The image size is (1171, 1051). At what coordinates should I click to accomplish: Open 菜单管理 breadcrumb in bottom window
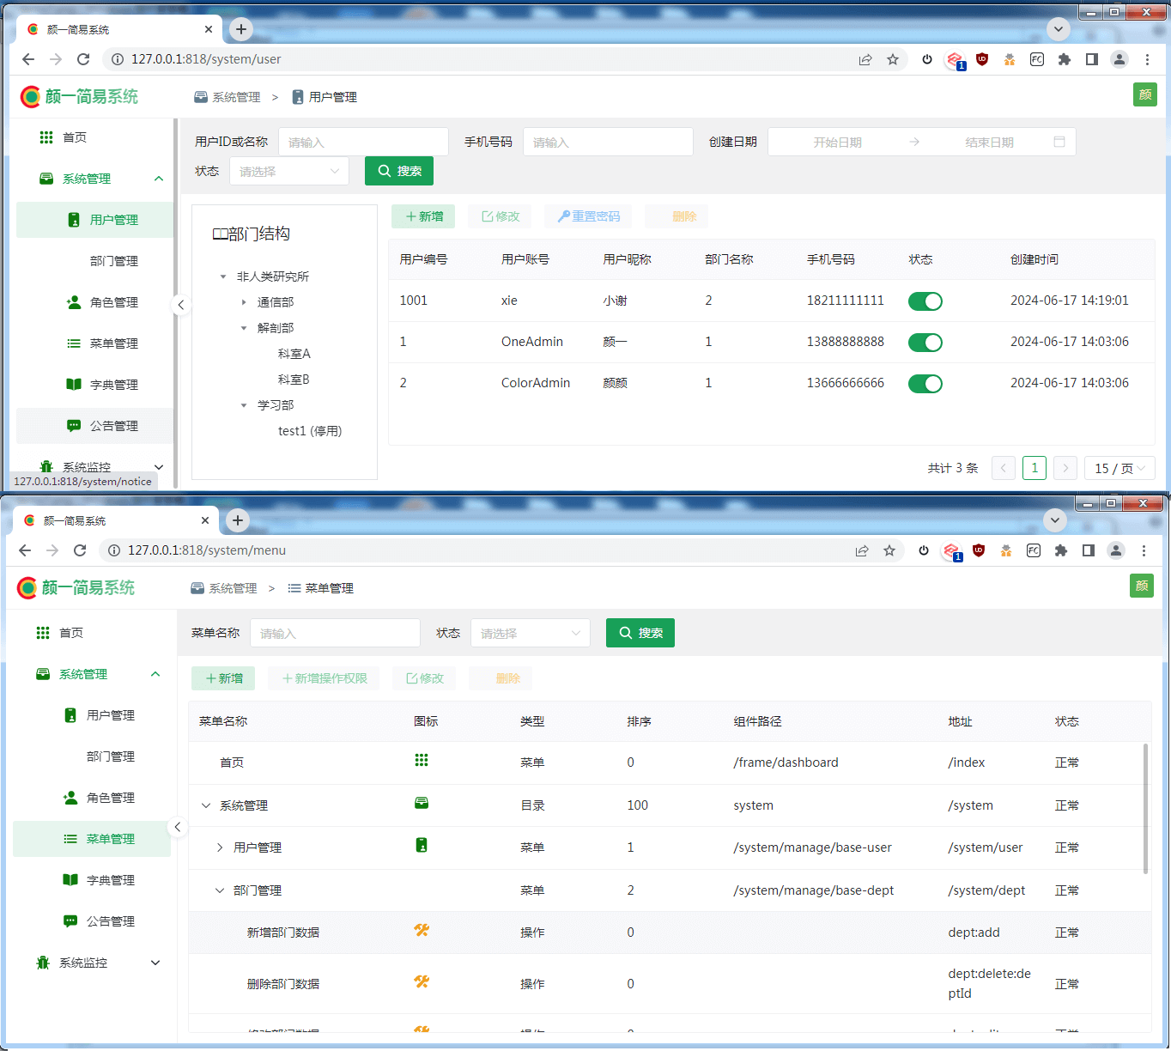[320, 588]
